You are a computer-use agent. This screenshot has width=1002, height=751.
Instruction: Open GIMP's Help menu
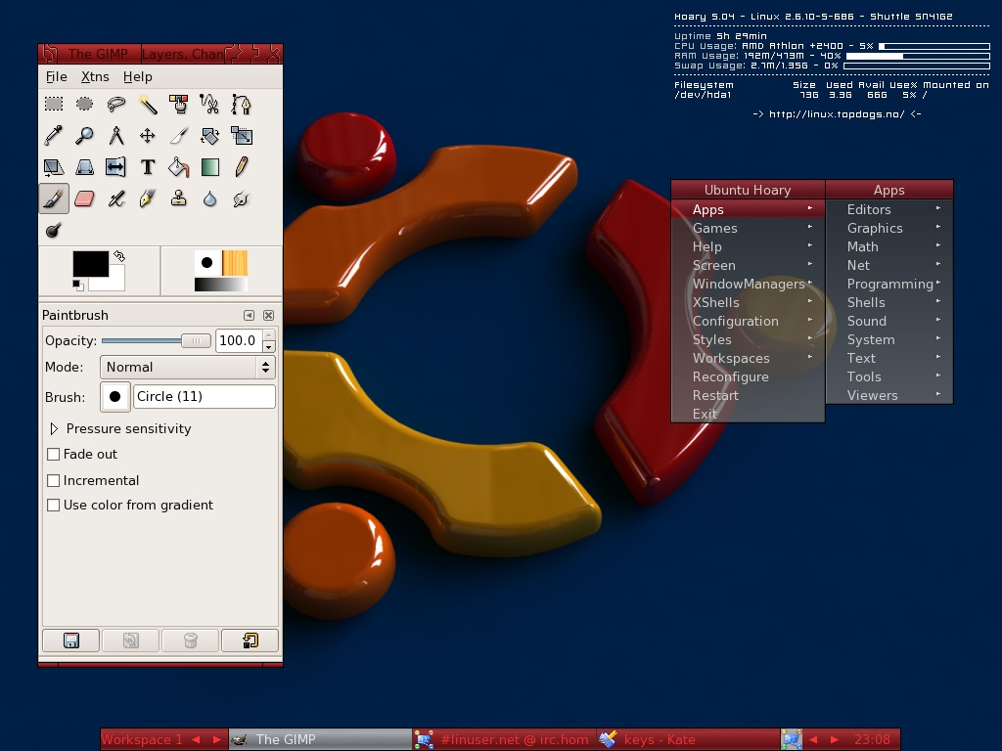coord(137,76)
